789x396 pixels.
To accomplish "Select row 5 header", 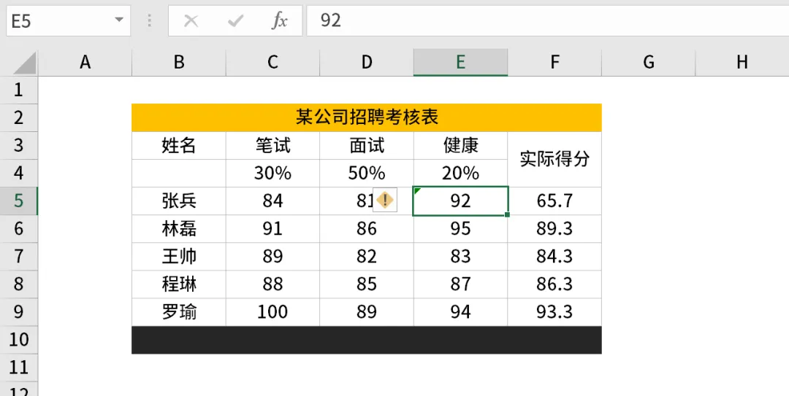I will (18, 201).
